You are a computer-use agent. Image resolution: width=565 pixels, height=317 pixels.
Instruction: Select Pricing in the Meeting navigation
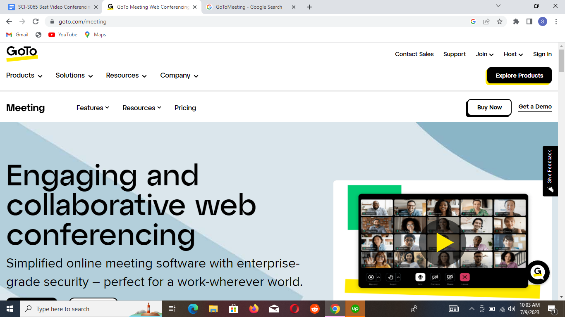point(185,108)
